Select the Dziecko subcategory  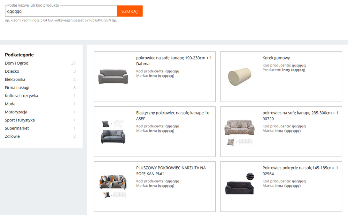[x=12, y=71]
